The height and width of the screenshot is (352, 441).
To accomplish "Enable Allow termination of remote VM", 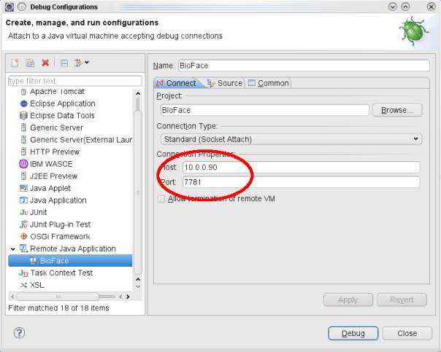I will point(161,198).
